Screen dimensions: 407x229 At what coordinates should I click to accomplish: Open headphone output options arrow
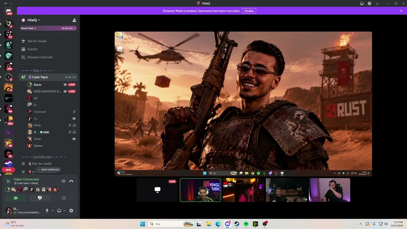65,211
